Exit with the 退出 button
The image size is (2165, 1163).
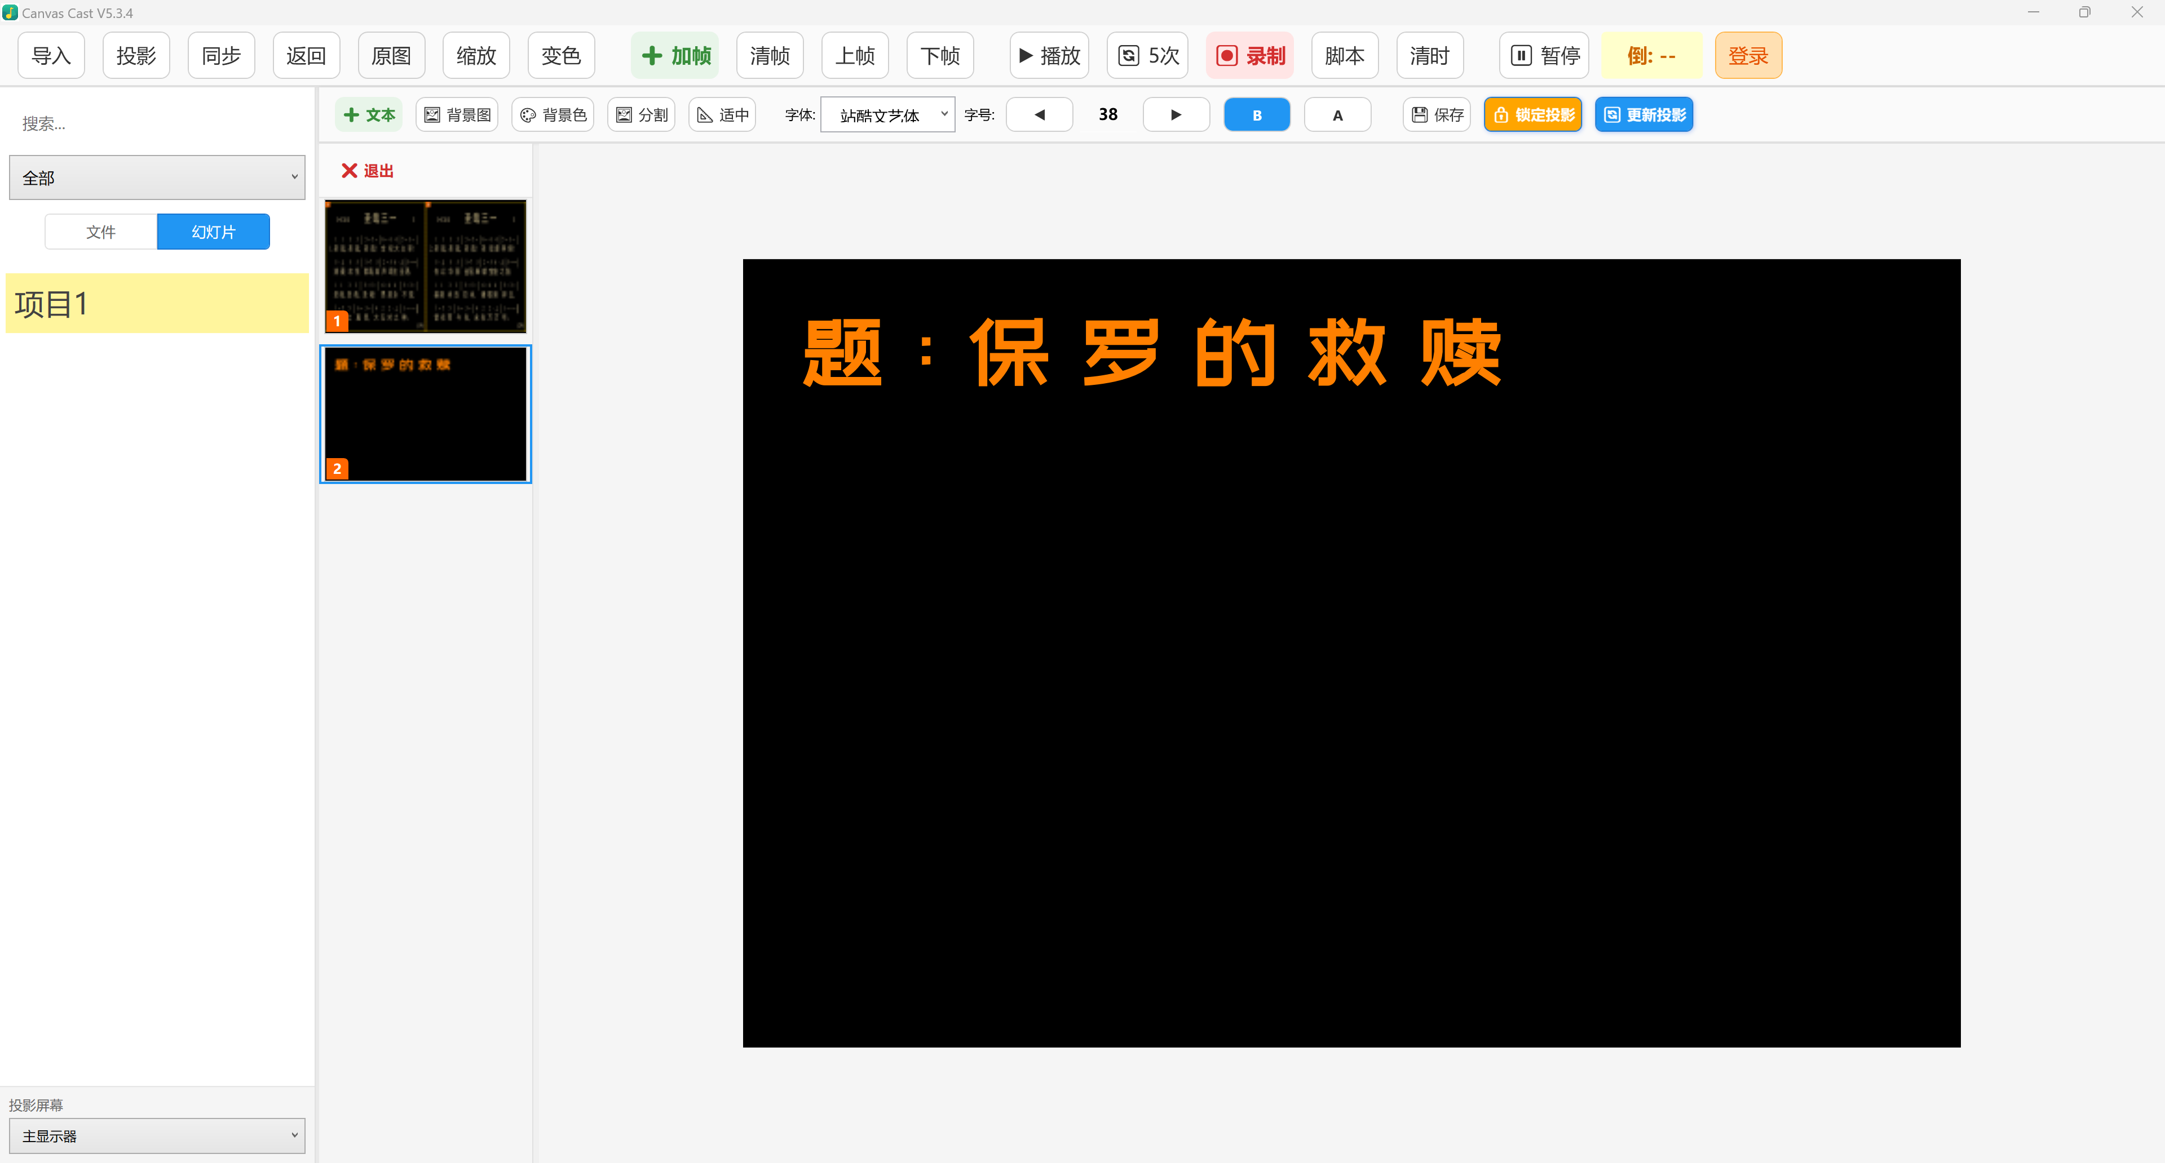click(x=365, y=171)
